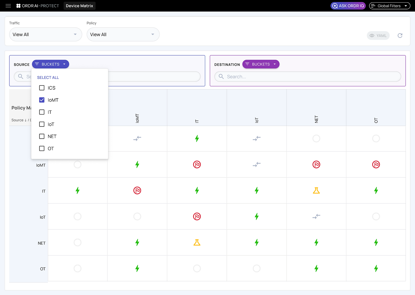Open lightning cell IT row, OT column
The width and height of the screenshot is (415, 295).
(376, 191)
